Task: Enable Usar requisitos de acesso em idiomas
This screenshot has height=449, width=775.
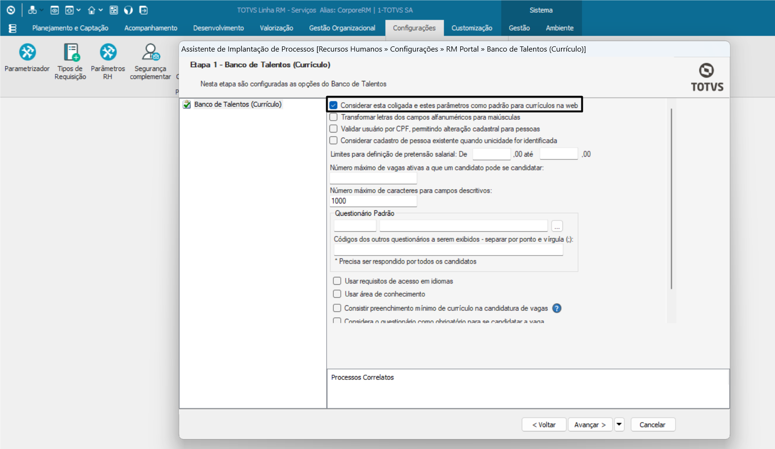Action: 337,281
